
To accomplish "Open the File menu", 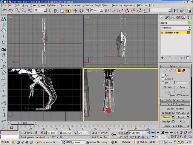I will 3,5.
